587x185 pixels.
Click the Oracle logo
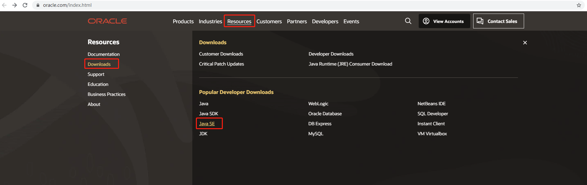coord(107,21)
